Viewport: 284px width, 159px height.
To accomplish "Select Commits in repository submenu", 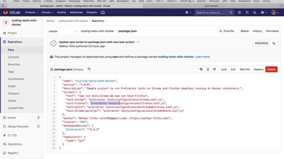I will [13, 57].
